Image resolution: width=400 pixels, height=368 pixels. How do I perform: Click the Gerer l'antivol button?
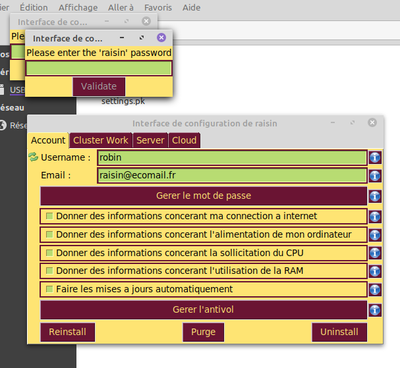click(204, 309)
